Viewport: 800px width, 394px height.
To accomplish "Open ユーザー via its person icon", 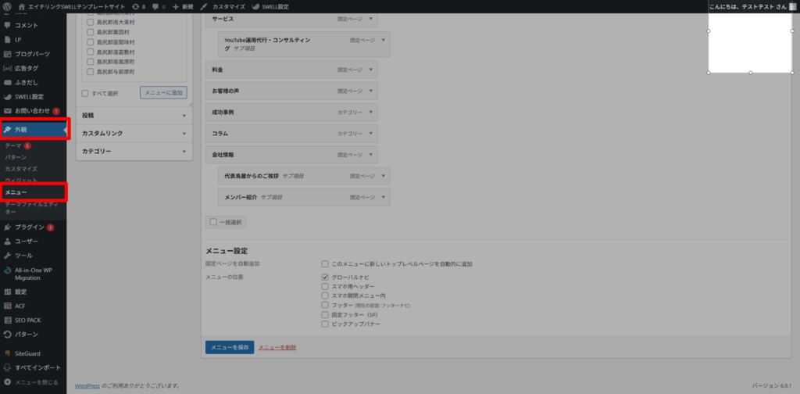I will [x=7, y=241].
